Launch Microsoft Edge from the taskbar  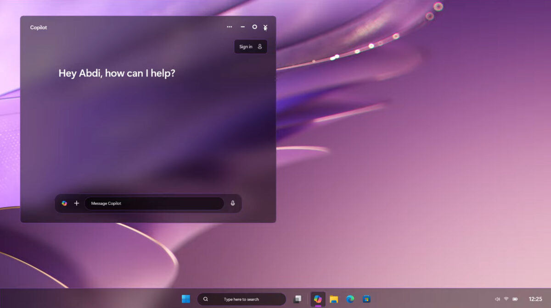pos(349,299)
